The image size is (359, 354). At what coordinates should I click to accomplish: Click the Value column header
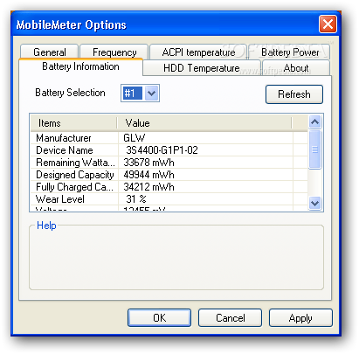pyautogui.click(x=204, y=123)
